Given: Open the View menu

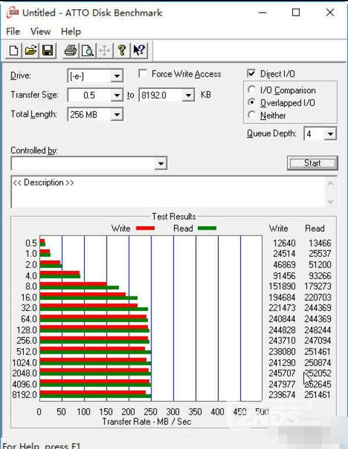Looking at the screenshot, I should click(x=41, y=31).
